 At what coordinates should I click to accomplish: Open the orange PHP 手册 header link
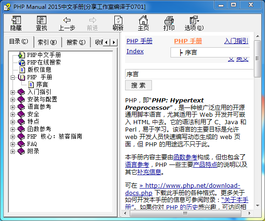point(188,41)
